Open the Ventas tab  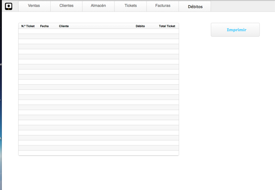point(34,6)
